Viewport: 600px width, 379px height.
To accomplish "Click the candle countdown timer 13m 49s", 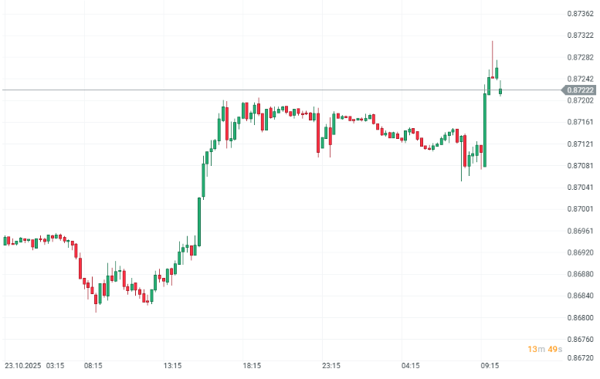I will [544, 350].
